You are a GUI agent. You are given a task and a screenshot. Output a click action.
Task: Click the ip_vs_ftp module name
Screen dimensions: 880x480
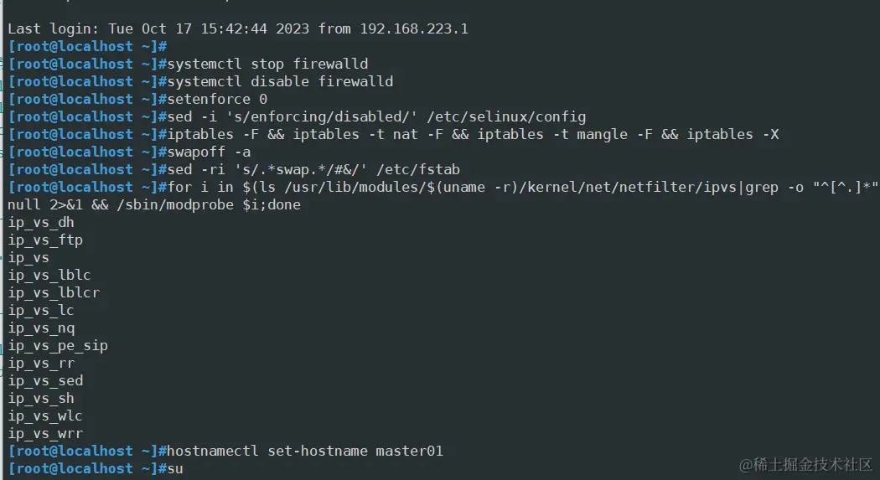click(x=45, y=240)
